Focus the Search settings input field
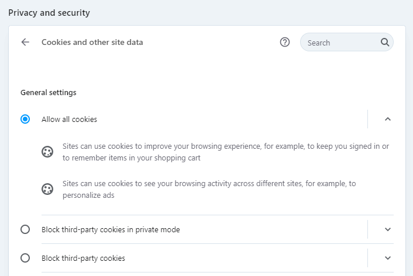Viewport: 413px width, 276px height. click(x=340, y=43)
